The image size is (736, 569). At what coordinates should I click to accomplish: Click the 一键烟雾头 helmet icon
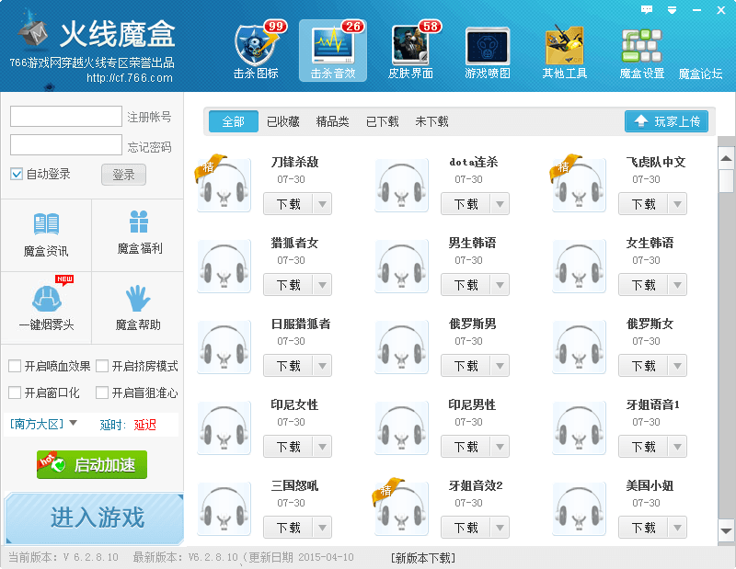pyautogui.click(x=46, y=308)
